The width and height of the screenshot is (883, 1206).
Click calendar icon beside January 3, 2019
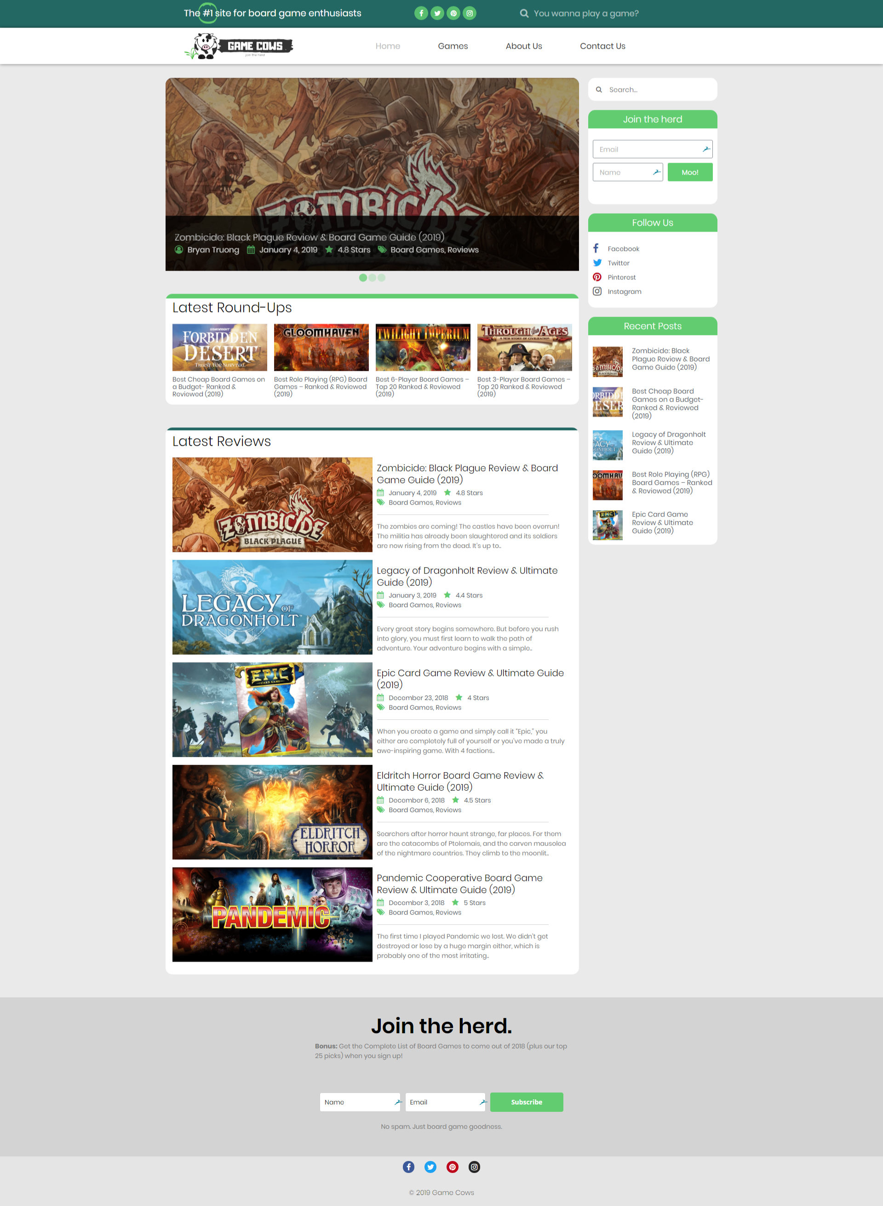pos(381,595)
